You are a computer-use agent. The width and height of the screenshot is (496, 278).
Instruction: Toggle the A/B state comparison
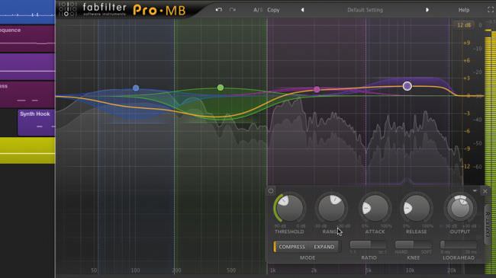(257, 10)
